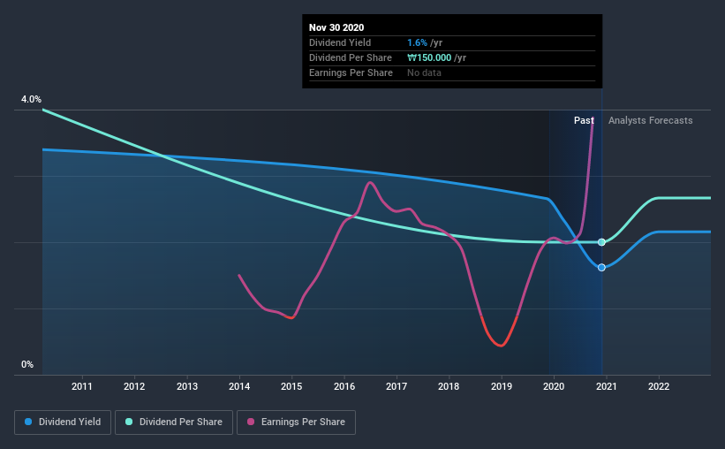Click the teal Dividend Per Share legend dot
This screenshot has width=725, height=449.
point(129,422)
